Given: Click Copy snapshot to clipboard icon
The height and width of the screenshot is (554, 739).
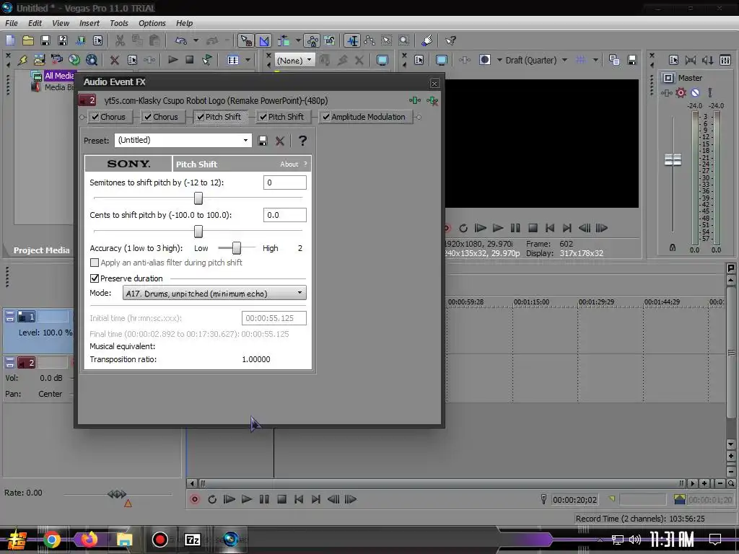Looking at the screenshot, I should point(614,60).
